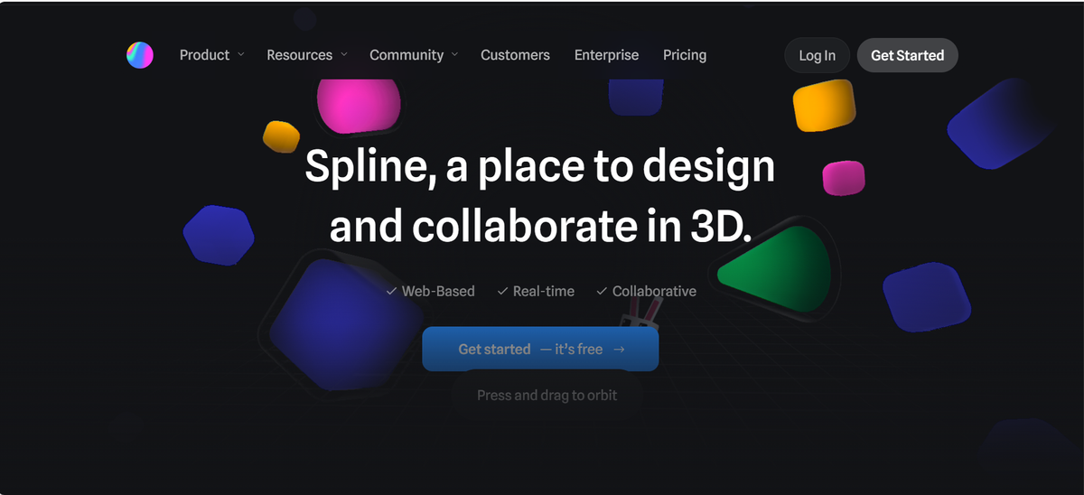
Task: Click the blue Get started — it's free button
Action: click(x=540, y=349)
